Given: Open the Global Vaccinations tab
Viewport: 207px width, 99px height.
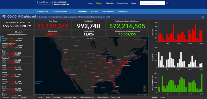Looking at the screenshot, I should (87, 97).
